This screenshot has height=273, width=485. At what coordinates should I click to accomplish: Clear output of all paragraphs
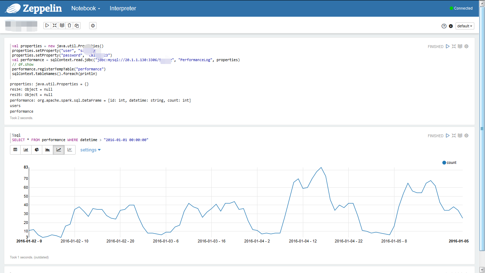(x=69, y=25)
